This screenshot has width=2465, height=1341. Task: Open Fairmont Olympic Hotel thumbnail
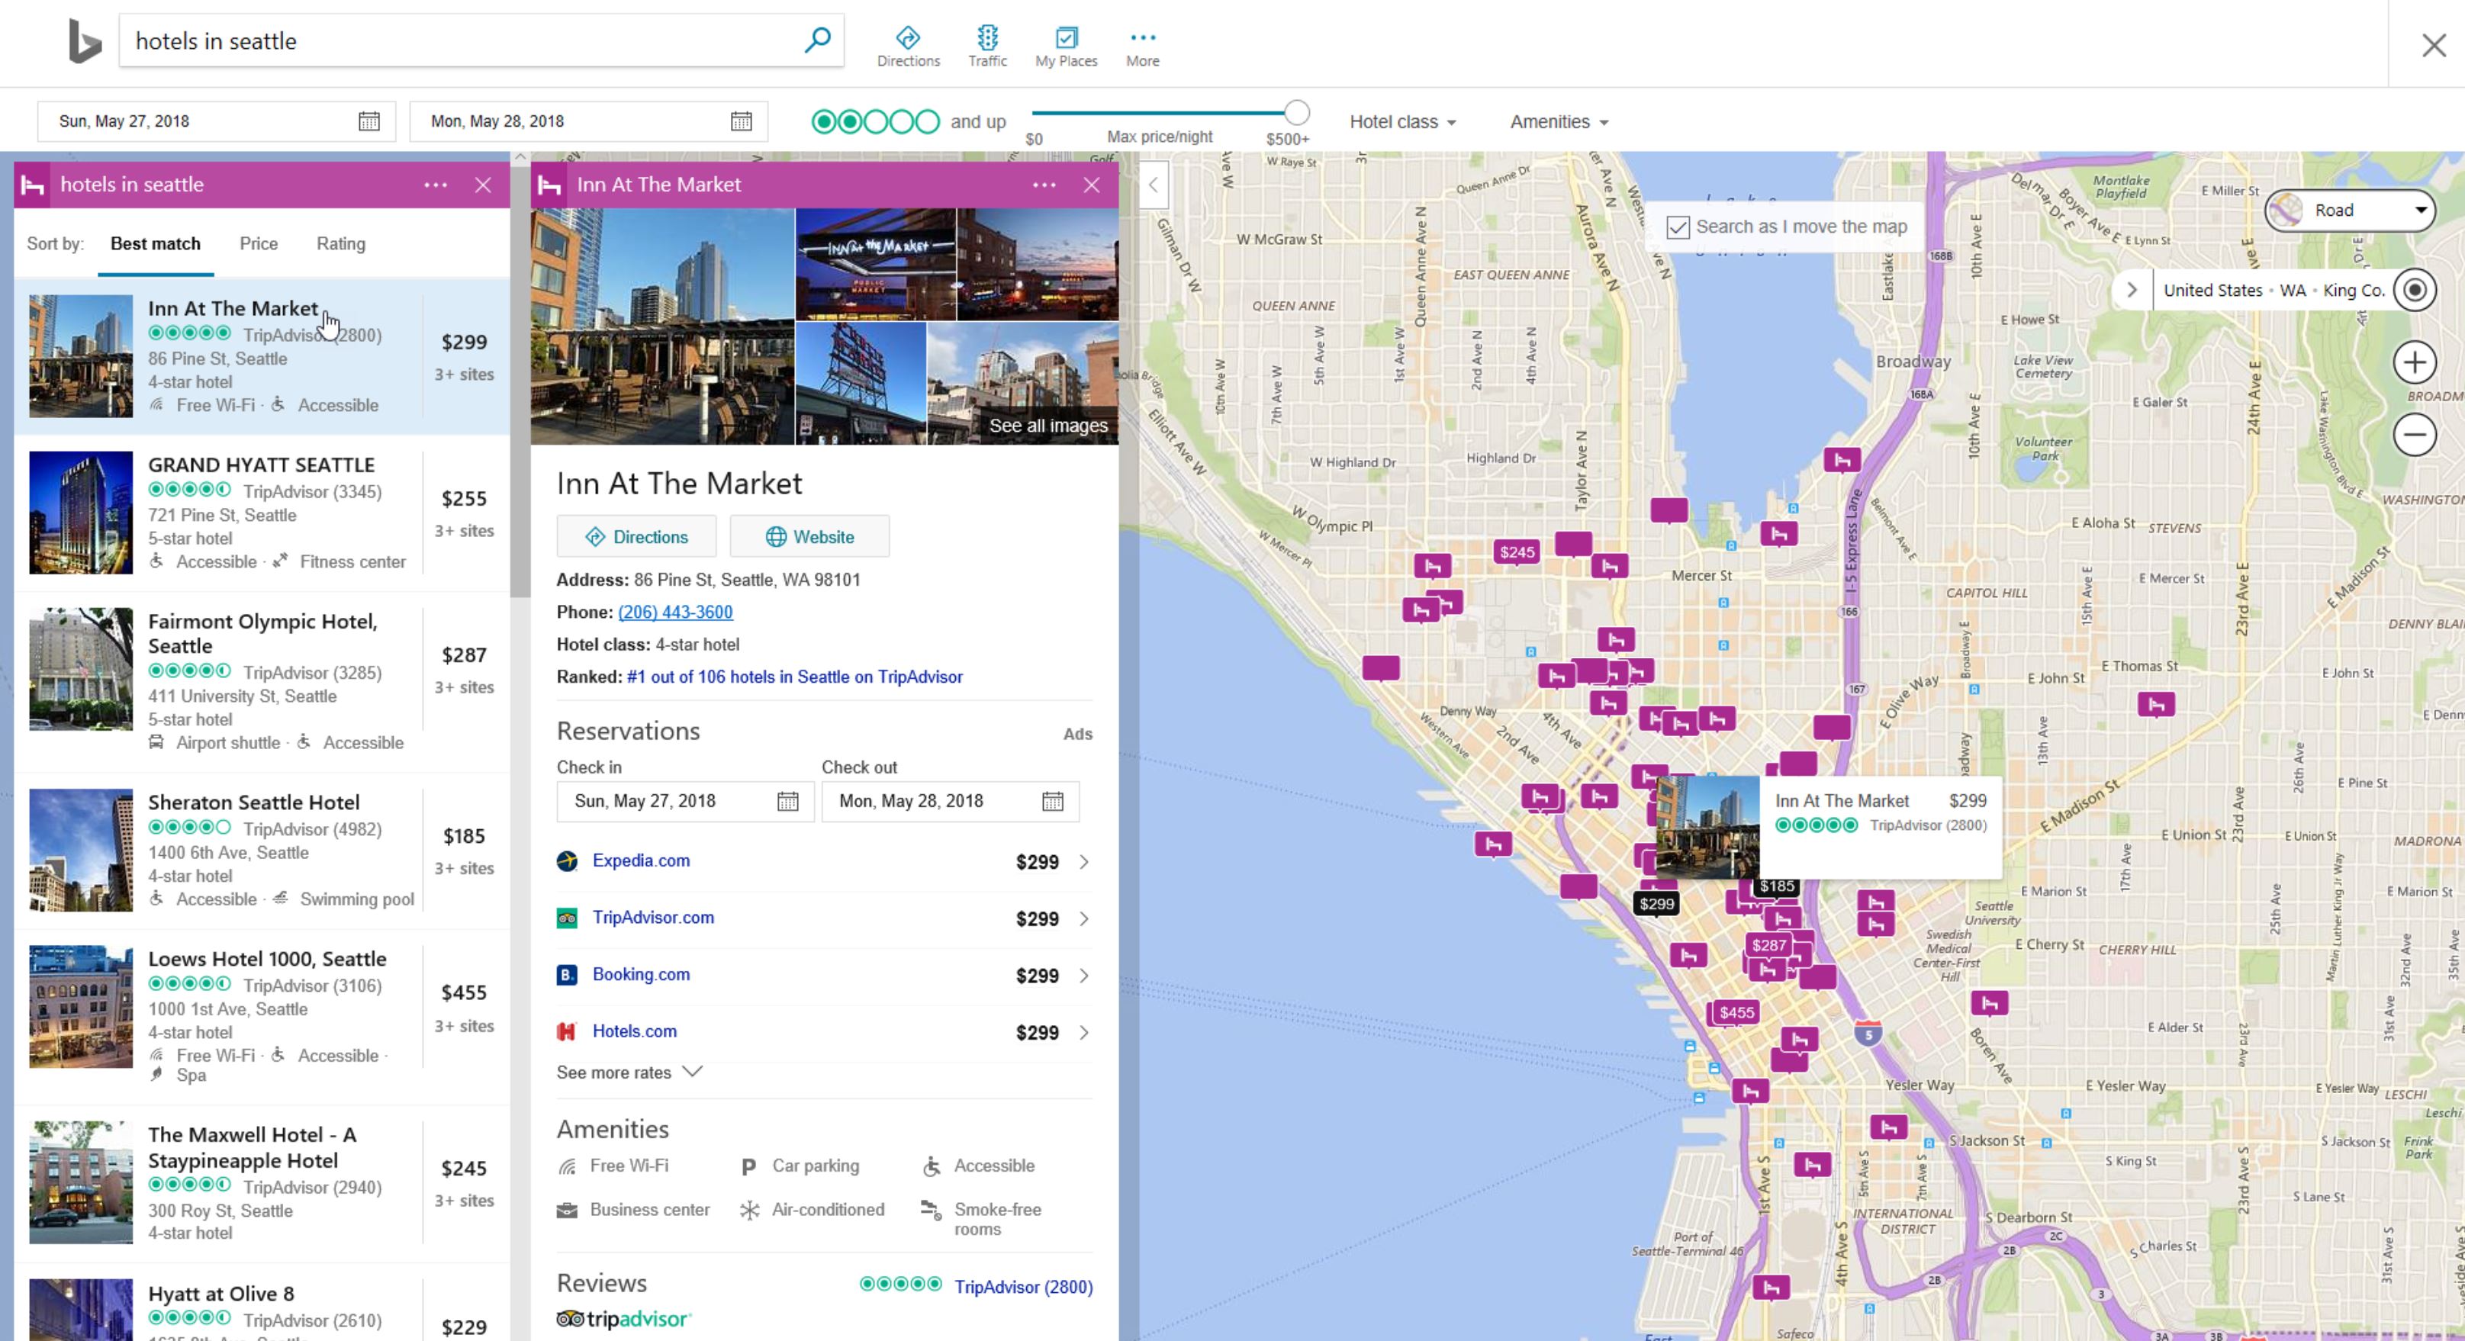[x=82, y=670]
